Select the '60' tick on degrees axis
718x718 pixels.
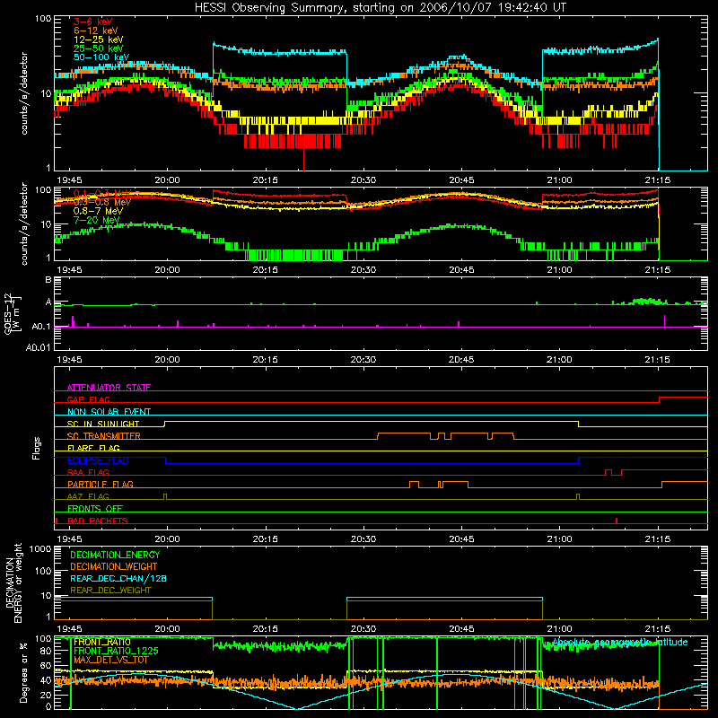[x=46, y=665]
